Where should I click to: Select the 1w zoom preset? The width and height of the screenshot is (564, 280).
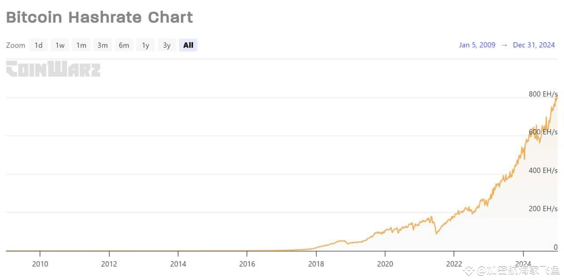59,45
